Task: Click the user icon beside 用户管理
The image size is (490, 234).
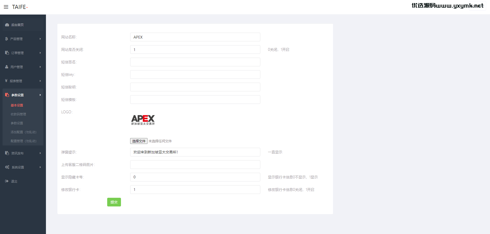Action: click(7, 67)
